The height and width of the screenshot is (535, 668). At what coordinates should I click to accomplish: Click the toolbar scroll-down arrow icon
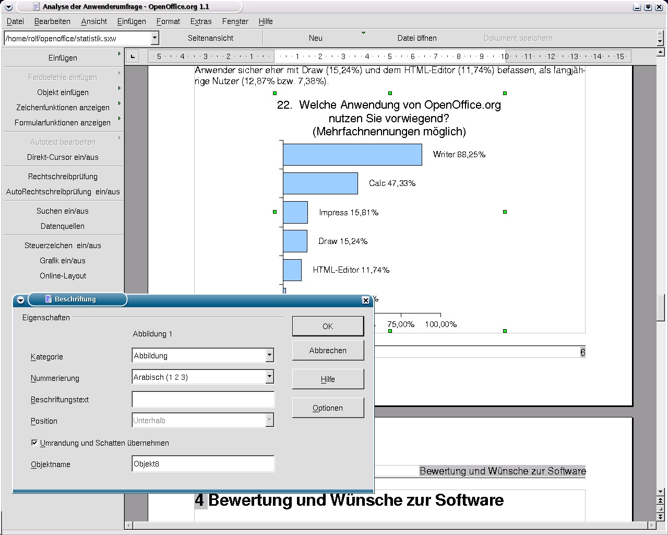pos(660,42)
